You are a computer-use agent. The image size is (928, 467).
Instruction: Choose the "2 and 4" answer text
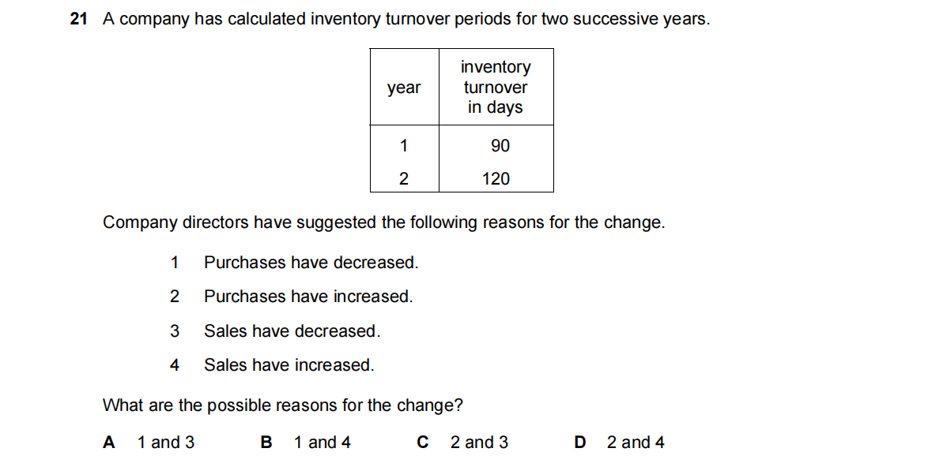(x=636, y=443)
